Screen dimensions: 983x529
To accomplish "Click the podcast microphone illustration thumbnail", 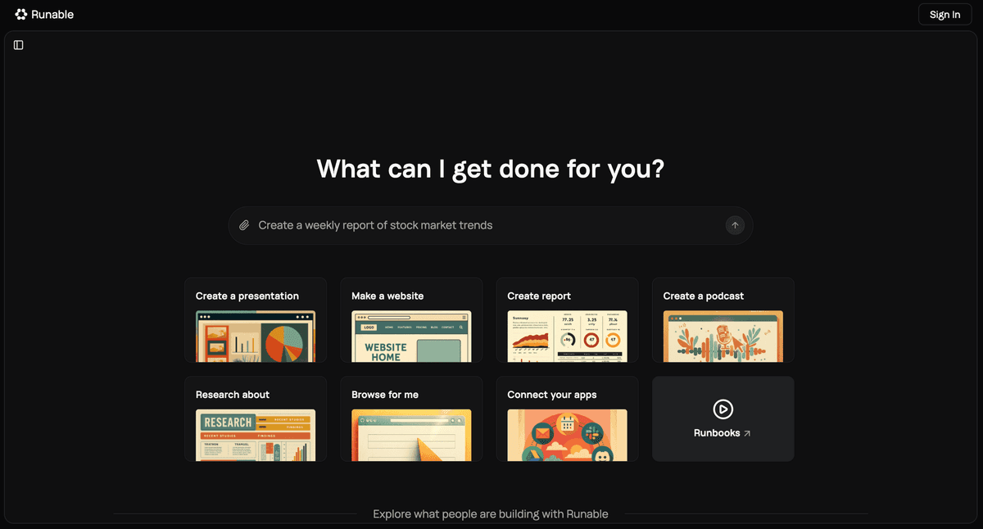I will 723,336.
